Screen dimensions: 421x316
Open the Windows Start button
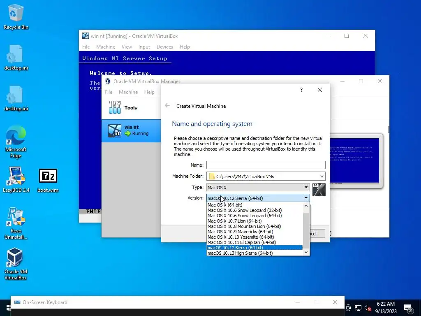pyautogui.click(x=8, y=308)
